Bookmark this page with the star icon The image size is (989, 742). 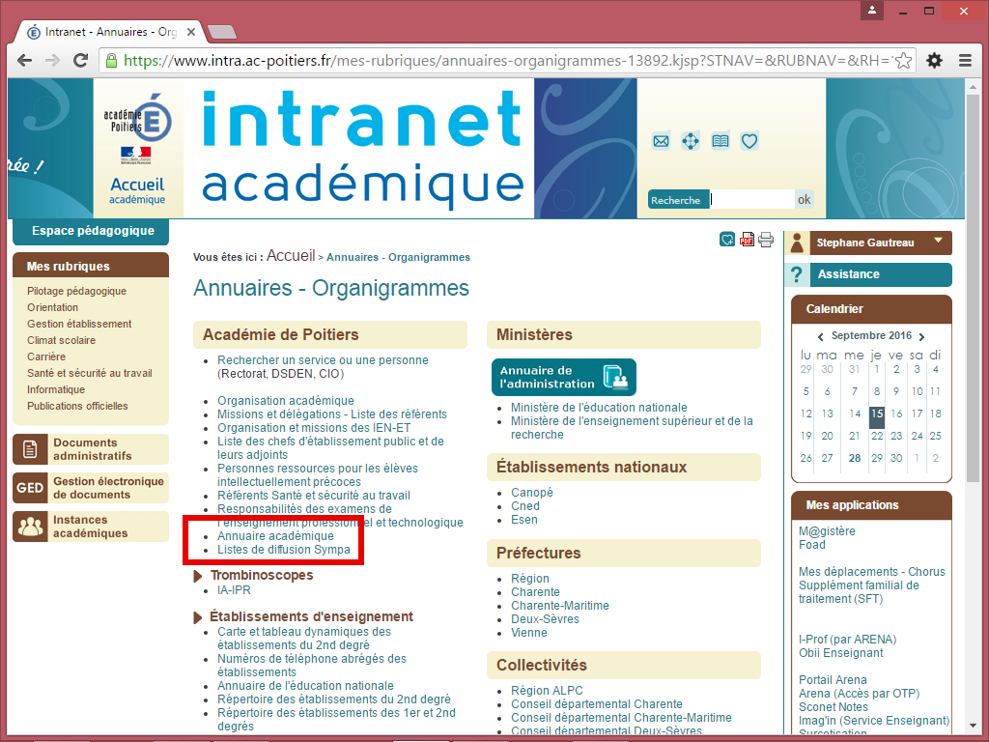(903, 60)
